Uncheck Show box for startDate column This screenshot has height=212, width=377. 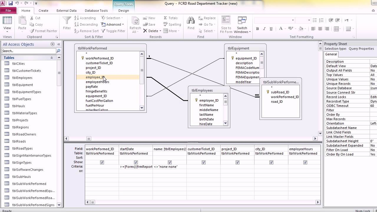click(x=136, y=162)
